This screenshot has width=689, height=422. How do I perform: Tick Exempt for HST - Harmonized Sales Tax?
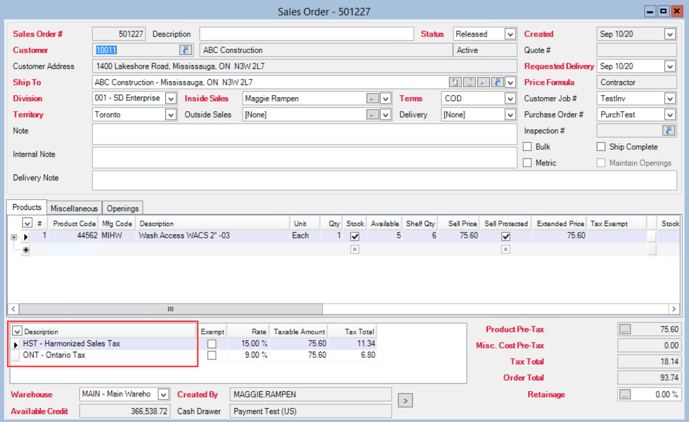tap(212, 344)
